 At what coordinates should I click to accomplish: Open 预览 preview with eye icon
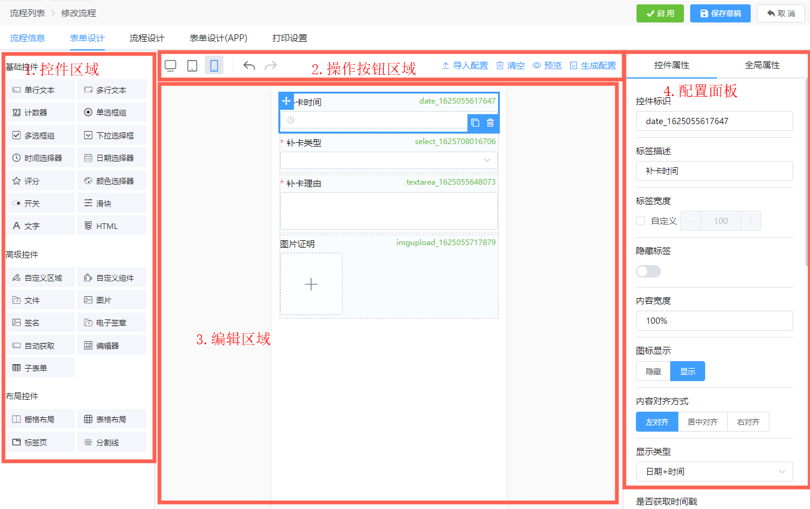(547, 65)
